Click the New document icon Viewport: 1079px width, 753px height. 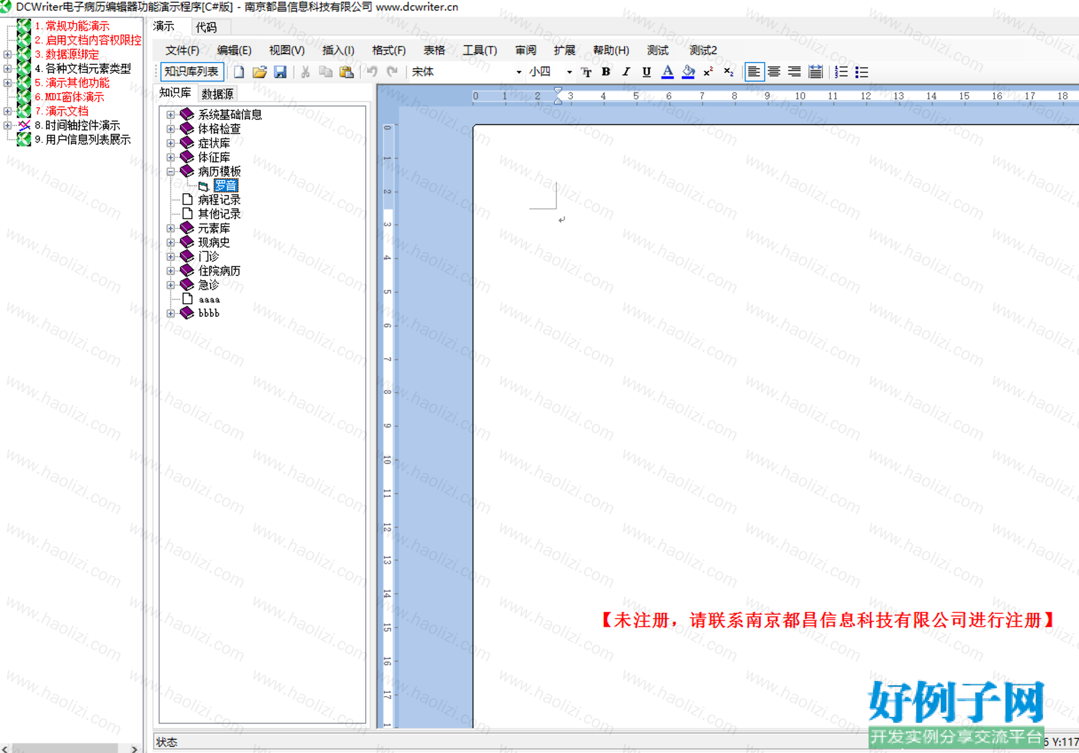pyautogui.click(x=239, y=72)
